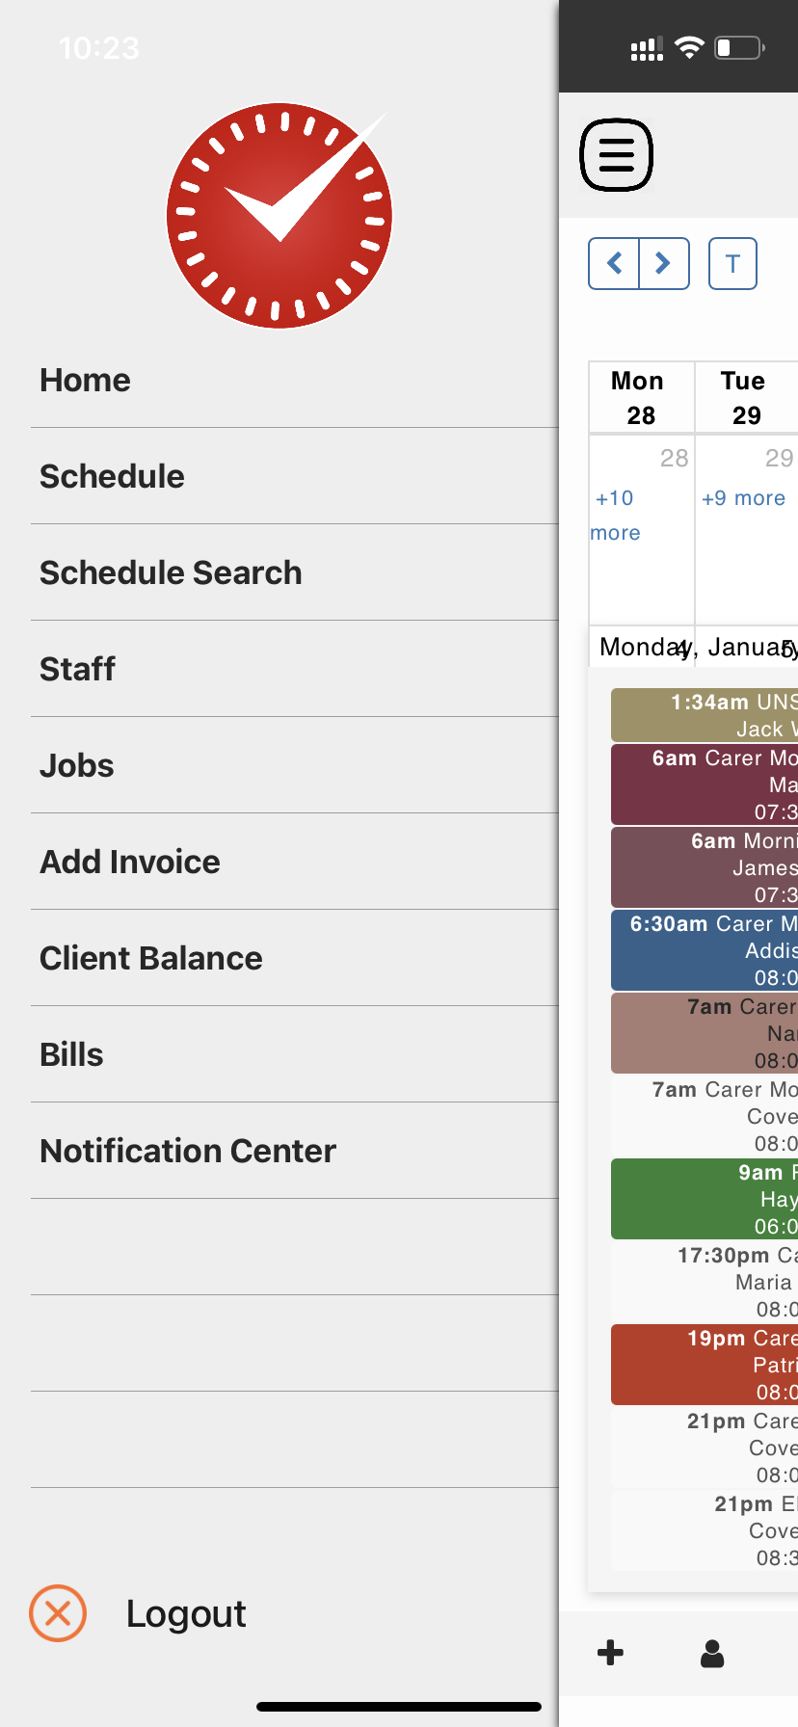This screenshot has height=1727, width=798.
Task: Go to previous week with left chevron
Action: tap(614, 263)
